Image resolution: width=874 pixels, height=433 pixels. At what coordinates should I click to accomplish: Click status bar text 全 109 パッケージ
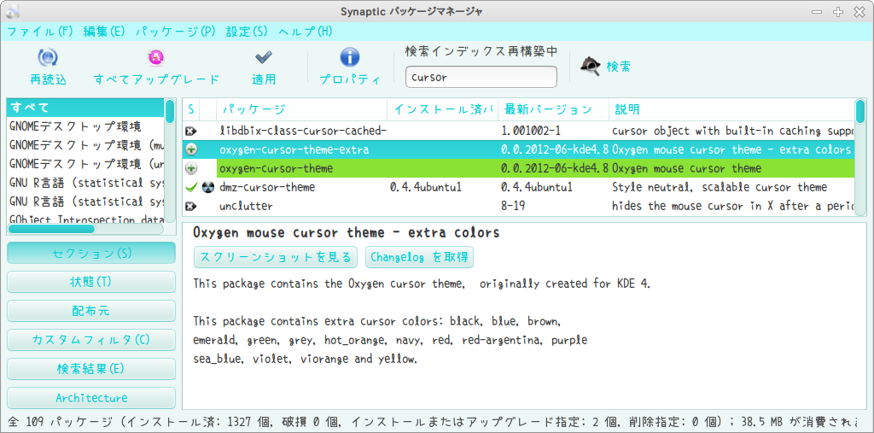pos(61,422)
